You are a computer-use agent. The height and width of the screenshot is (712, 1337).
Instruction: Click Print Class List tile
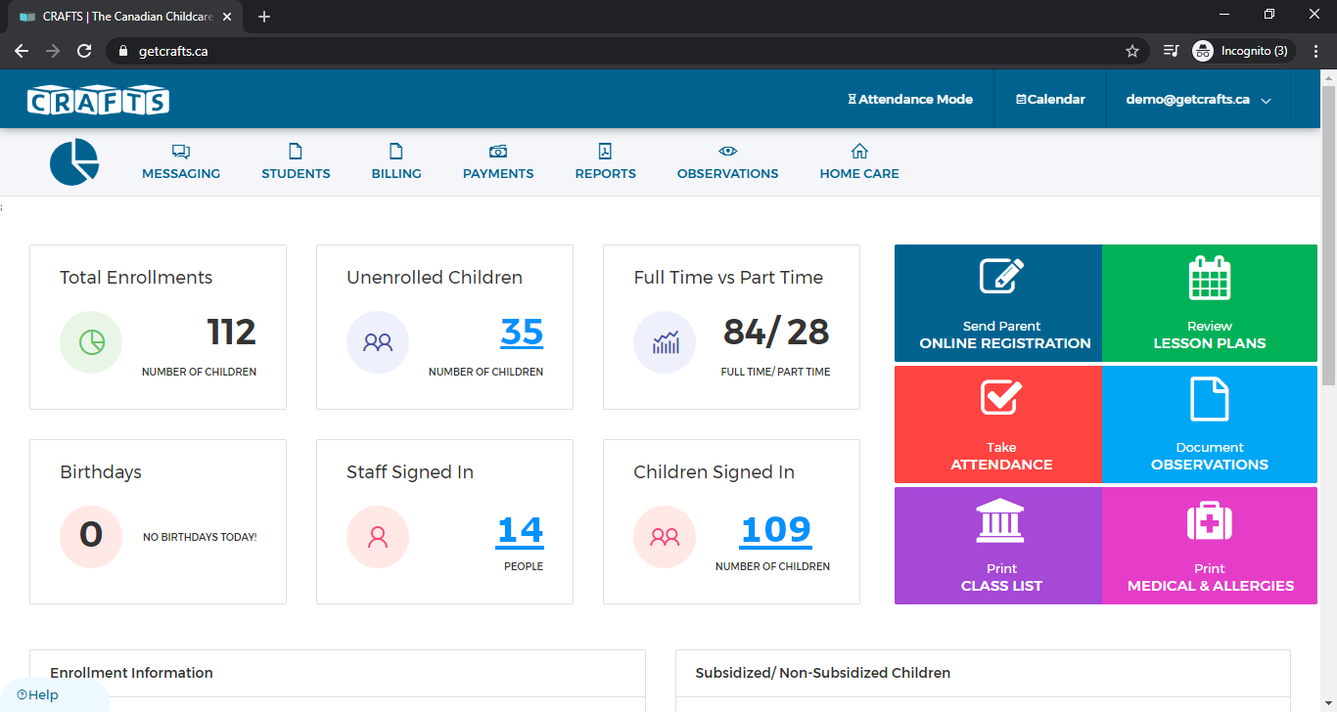pyautogui.click(x=998, y=545)
